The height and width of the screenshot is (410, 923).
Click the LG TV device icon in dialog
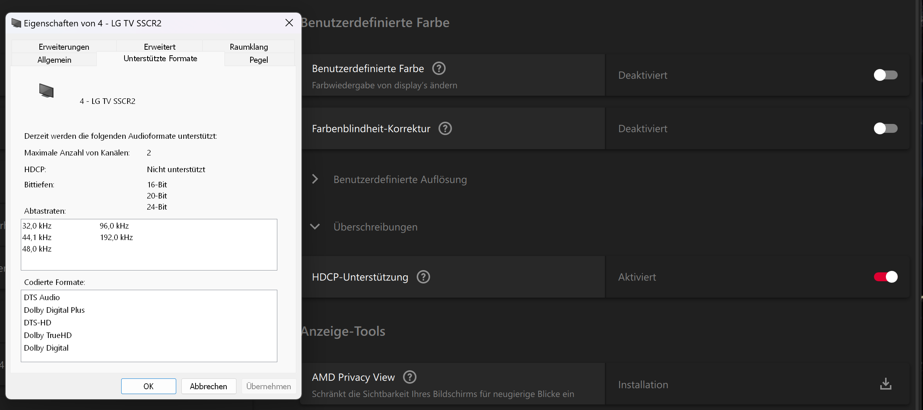click(46, 91)
